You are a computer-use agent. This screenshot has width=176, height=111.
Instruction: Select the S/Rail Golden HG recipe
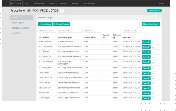pos(146,78)
